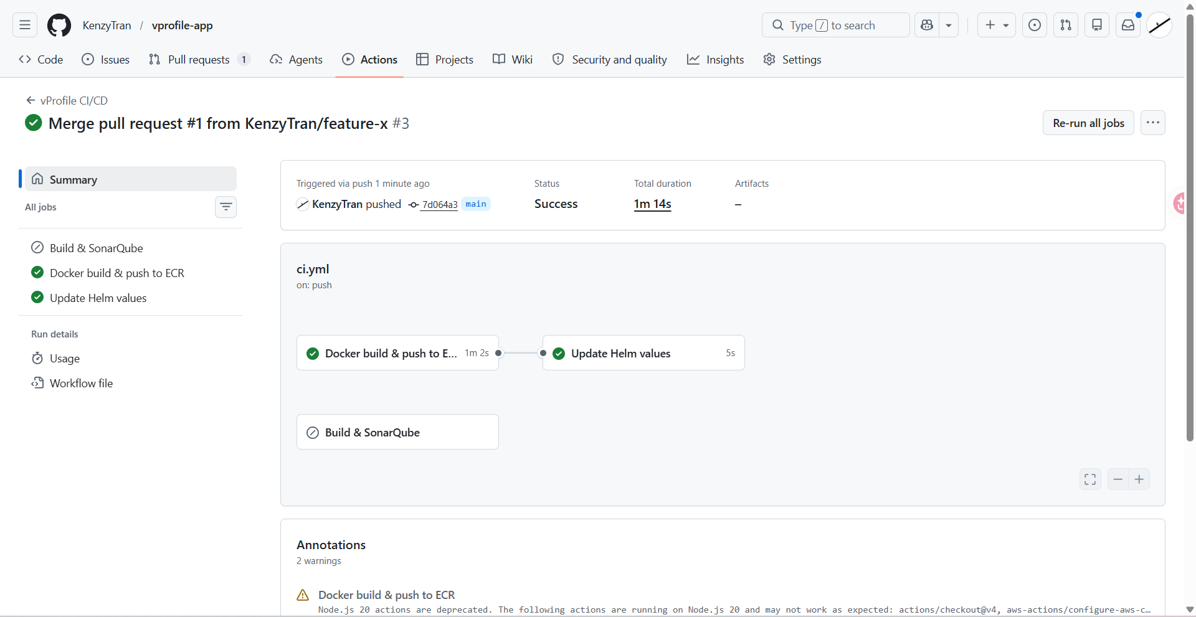
Task: Zoom out the workflow graph
Action: (x=1118, y=479)
